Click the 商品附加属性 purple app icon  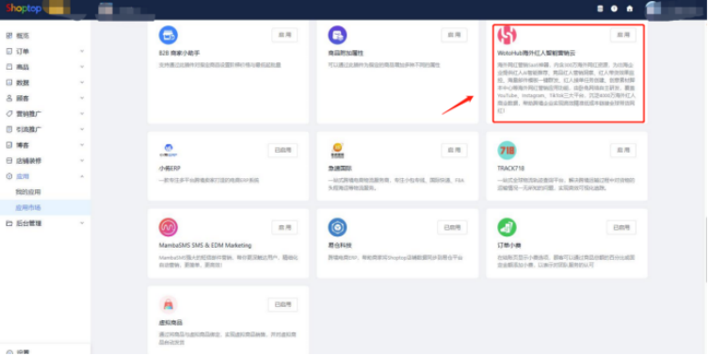click(x=337, y=35)
